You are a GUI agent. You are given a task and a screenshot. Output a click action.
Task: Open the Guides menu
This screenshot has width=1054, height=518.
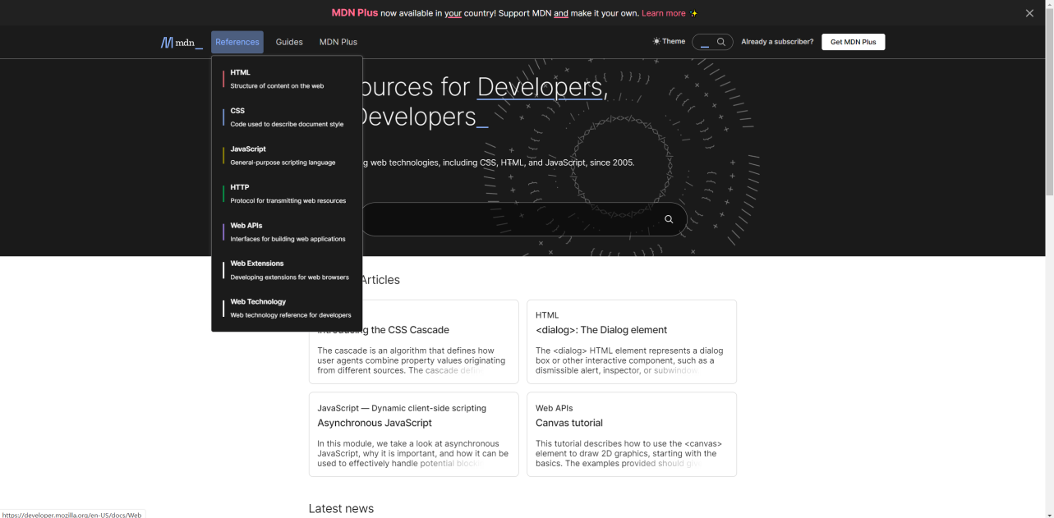[x=289, y=42]
